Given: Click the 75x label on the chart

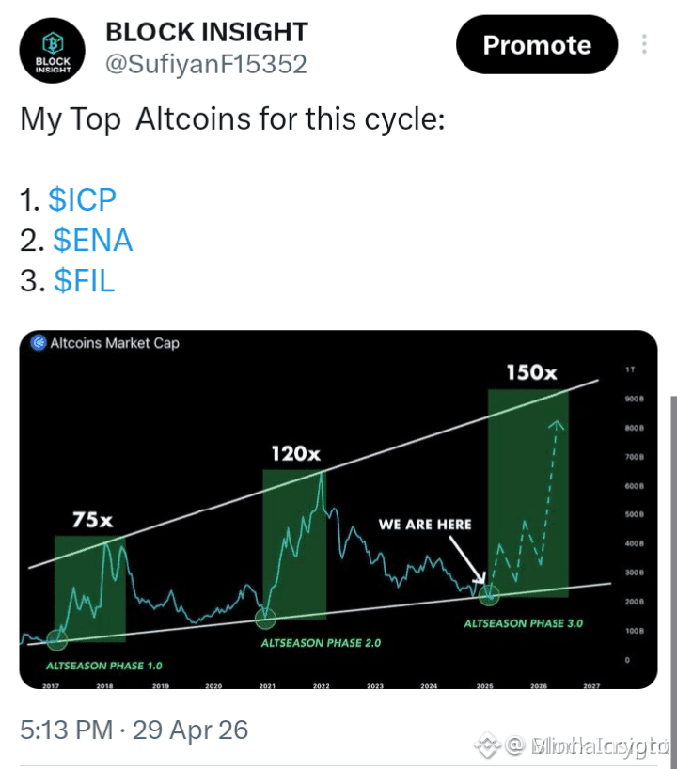Looking at the screenshot, I should tap(93, 519).
